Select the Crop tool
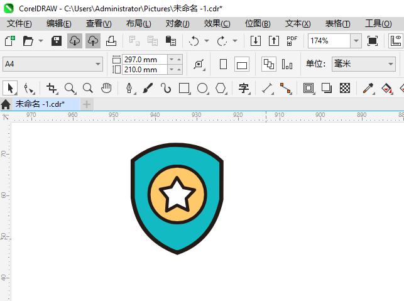This screenshot has width=404, height=301. click(52, 88)
